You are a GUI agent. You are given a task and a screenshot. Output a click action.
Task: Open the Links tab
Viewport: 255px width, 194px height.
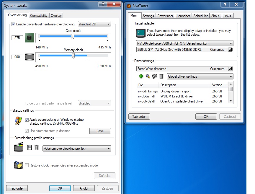(x=227, y=16)
